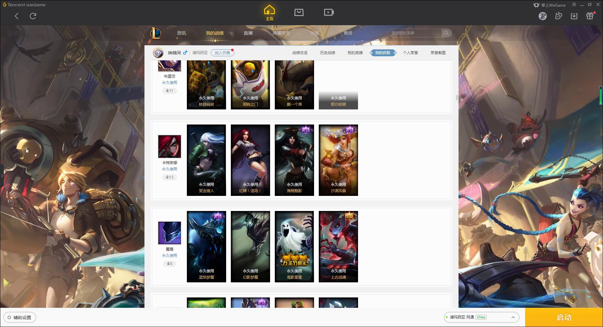Open the 戴一个表 skin card
This screenshot has height=327, width=603.
coord(294,85)
